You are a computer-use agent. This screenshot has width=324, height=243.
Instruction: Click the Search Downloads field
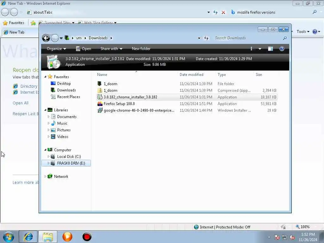[247, 38]
